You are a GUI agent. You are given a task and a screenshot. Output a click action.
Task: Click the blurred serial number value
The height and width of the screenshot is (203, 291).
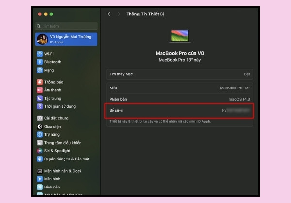pyautogui.click(x=236, y=110)
